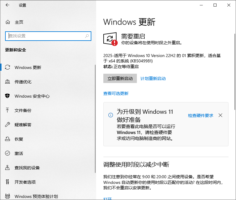This screenshot has height=200, width=236.
Task: Click the main content vertical scrollbar
Action: [x=235, y=72]
